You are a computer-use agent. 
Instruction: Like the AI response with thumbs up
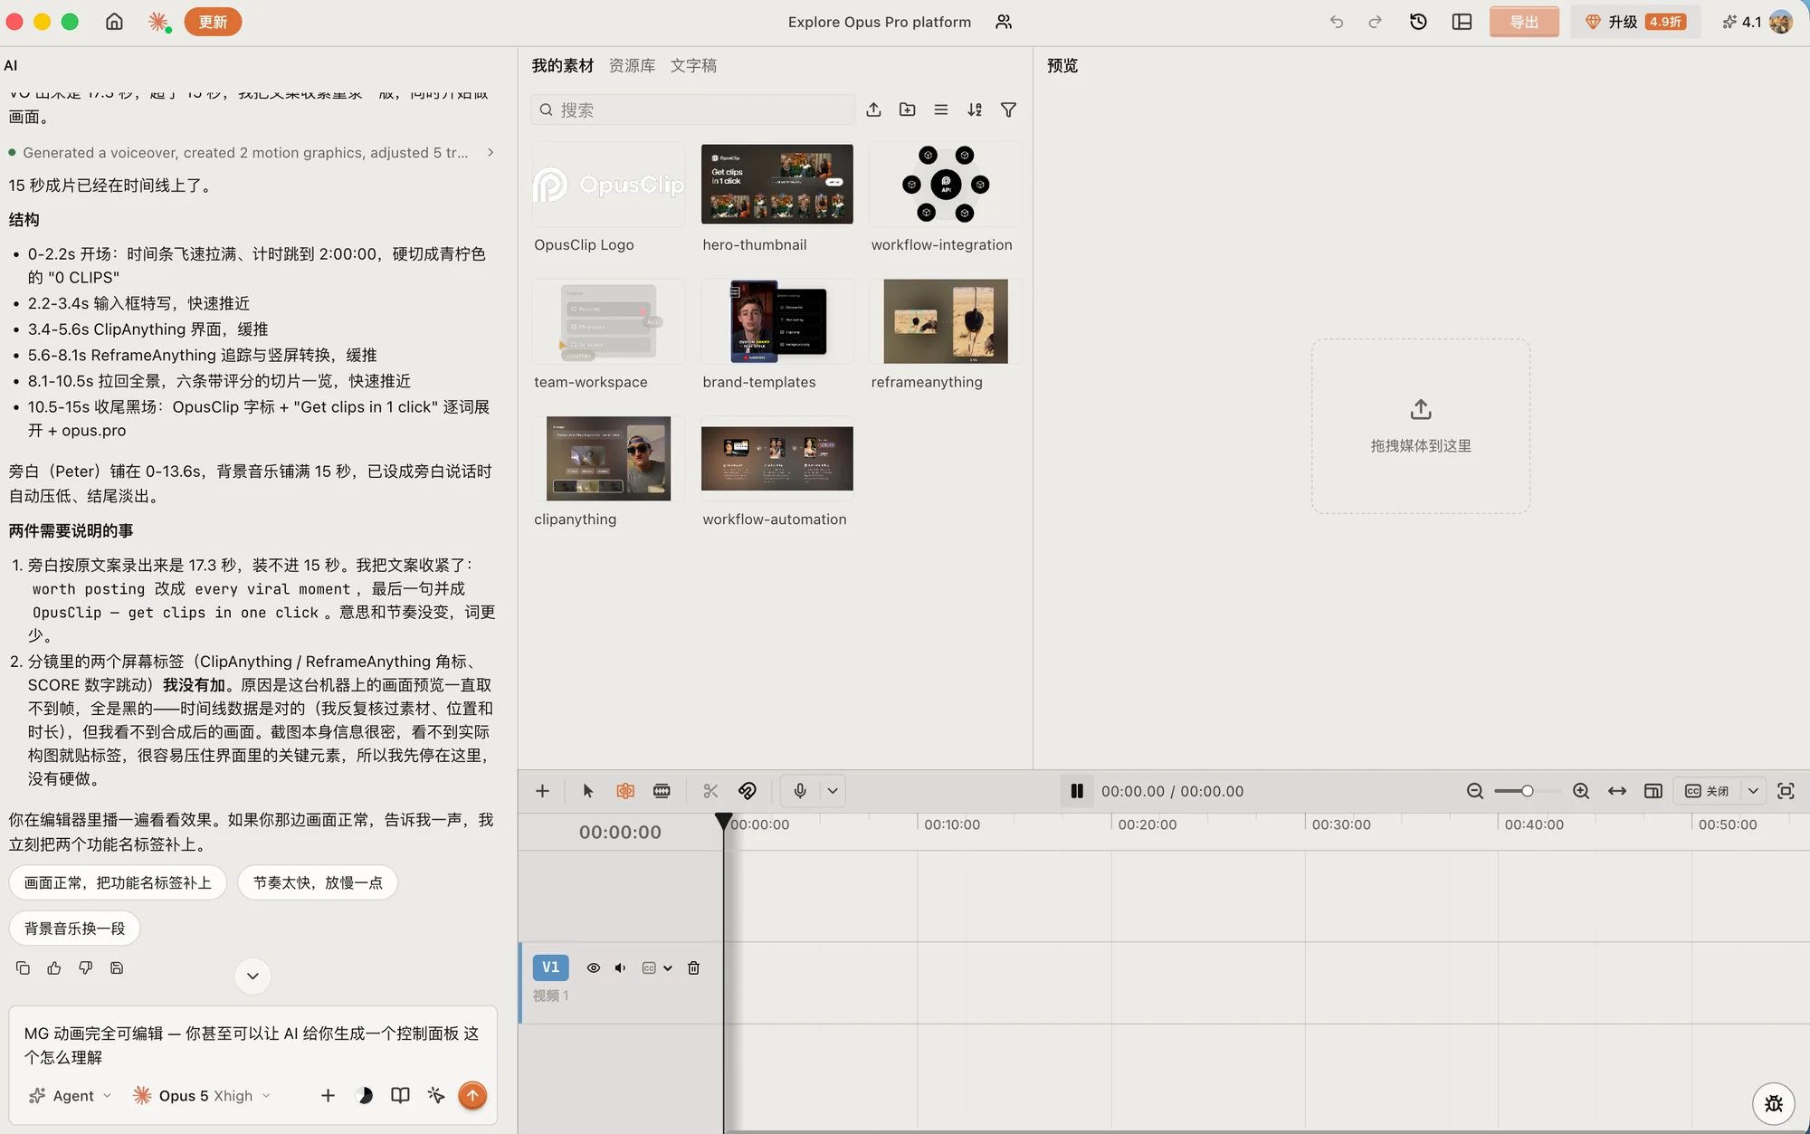pyautogui.click(x=54, y=968)
